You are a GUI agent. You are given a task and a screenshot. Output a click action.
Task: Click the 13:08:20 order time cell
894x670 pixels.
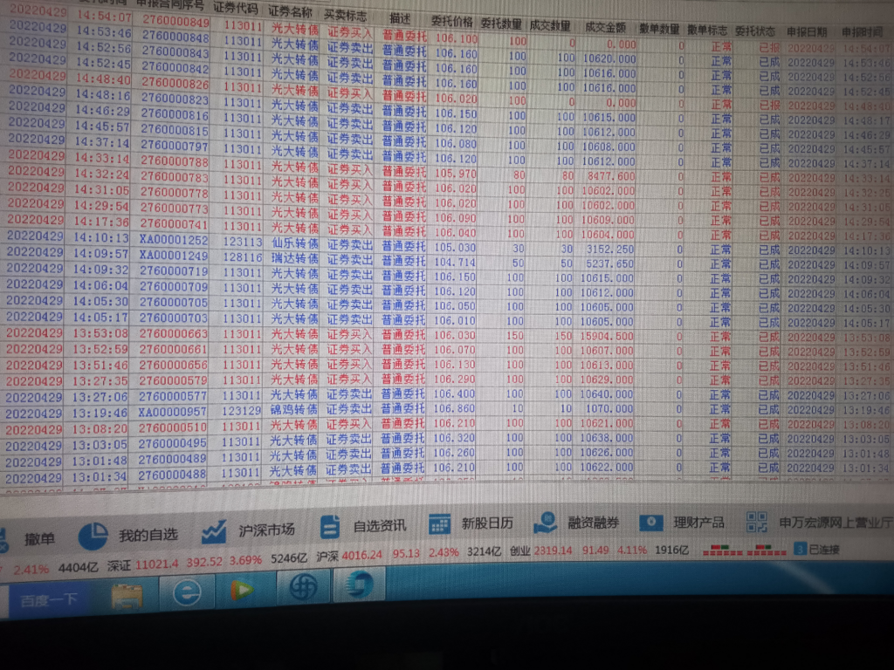tap(100, 428)
